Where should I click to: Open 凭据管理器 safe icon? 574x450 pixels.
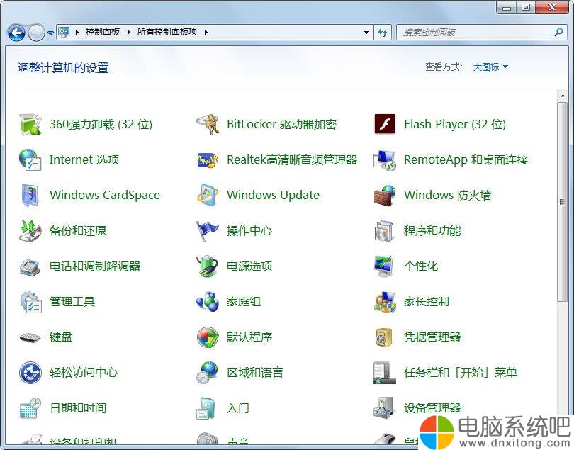(385, 337)
